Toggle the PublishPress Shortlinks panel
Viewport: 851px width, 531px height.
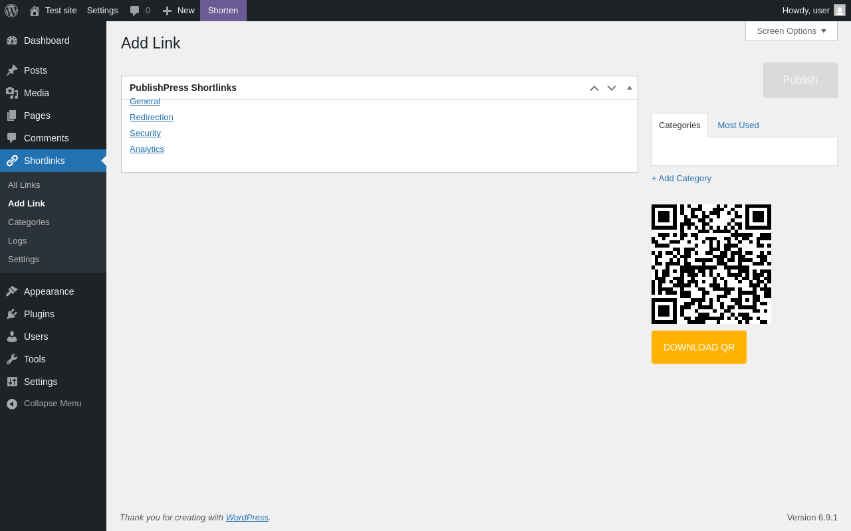630,88
